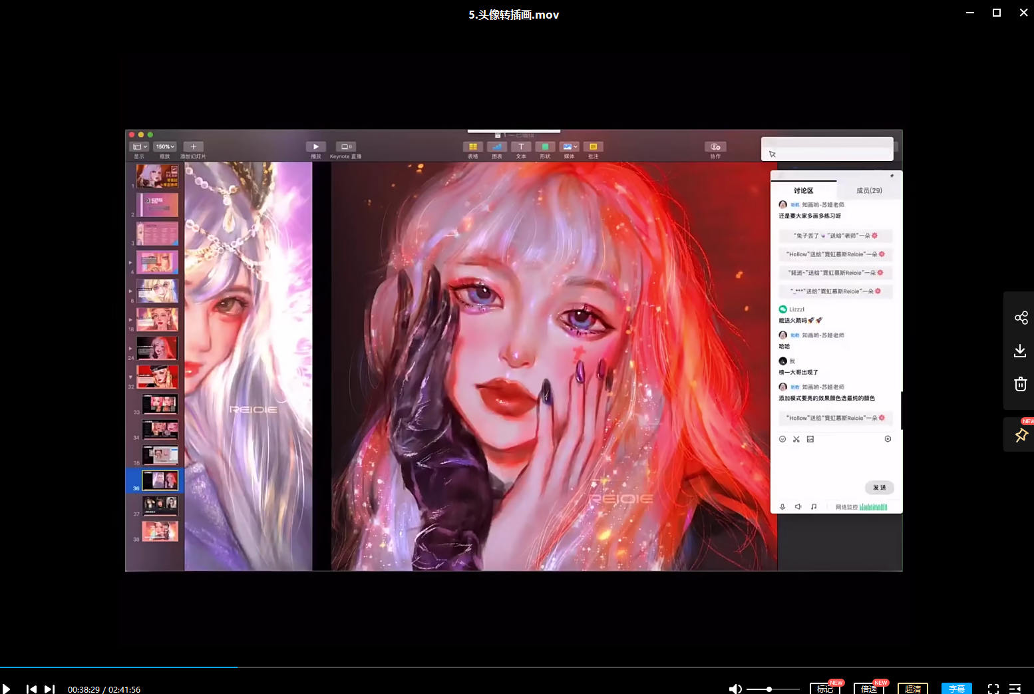The width and height of the screenshot is (1034, 694).
Task: Pin the player window on top
Action: tap(1021, 435)
